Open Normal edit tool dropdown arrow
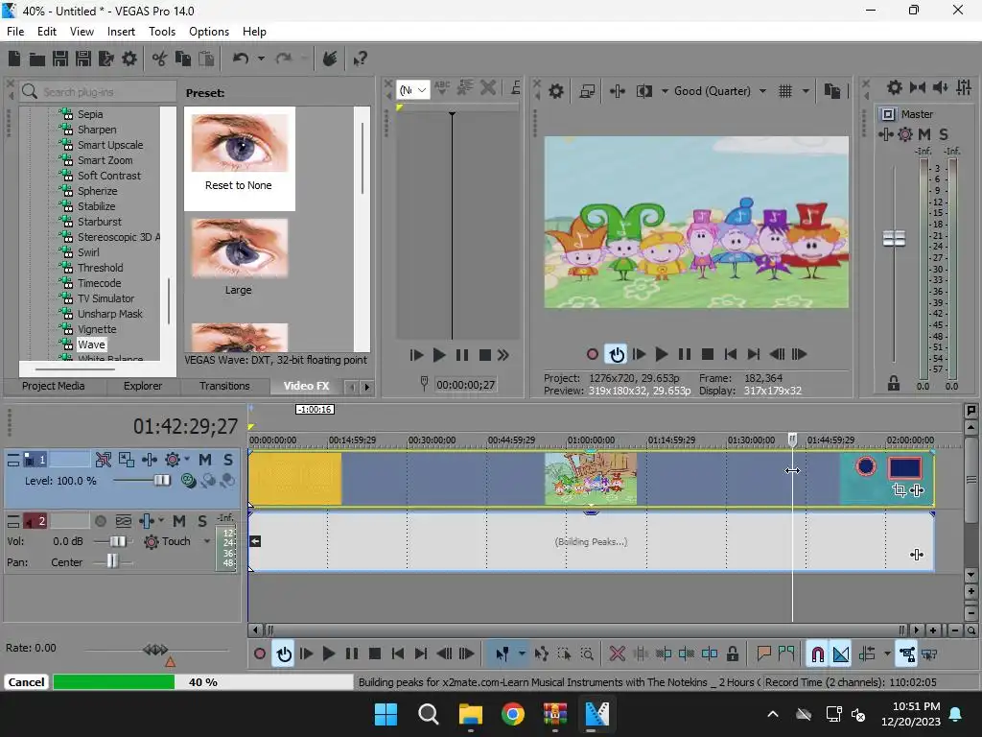The image size is (982, 737). [x=522, y=654]
